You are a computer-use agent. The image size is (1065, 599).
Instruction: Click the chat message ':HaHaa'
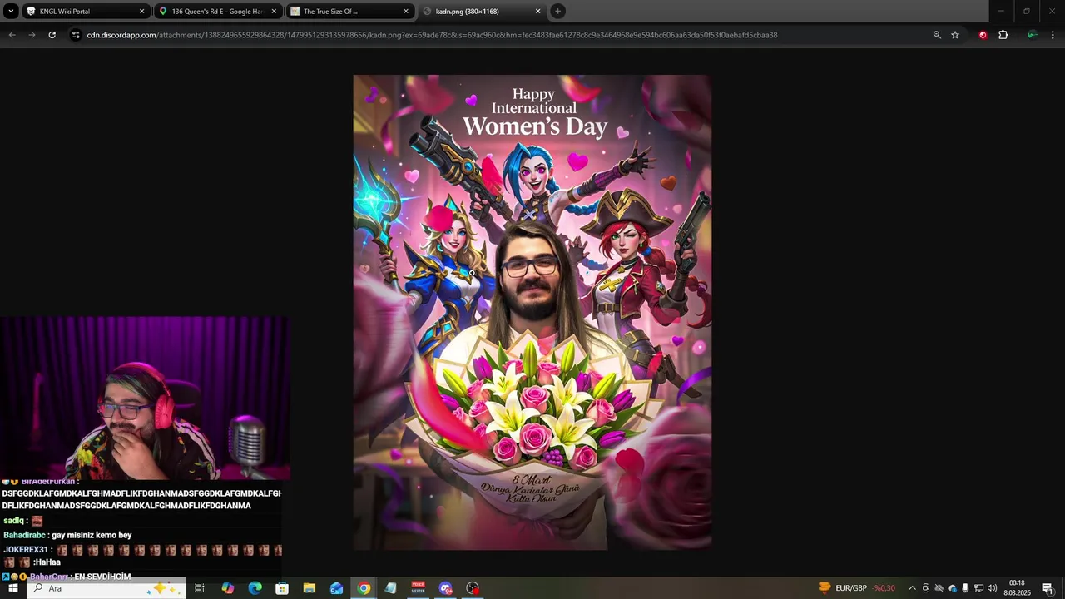(x=47, y=562)
